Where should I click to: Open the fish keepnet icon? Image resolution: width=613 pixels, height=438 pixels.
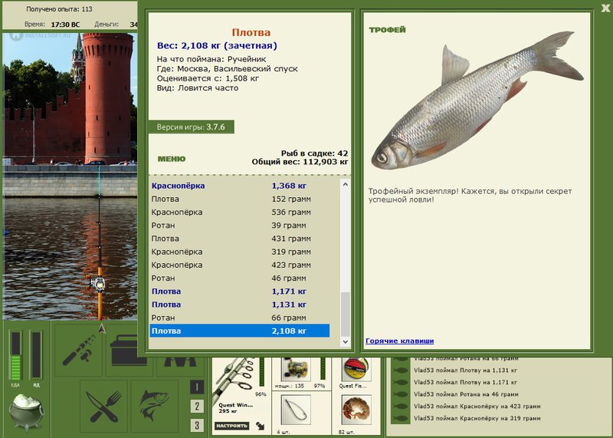tap(155, 406)
